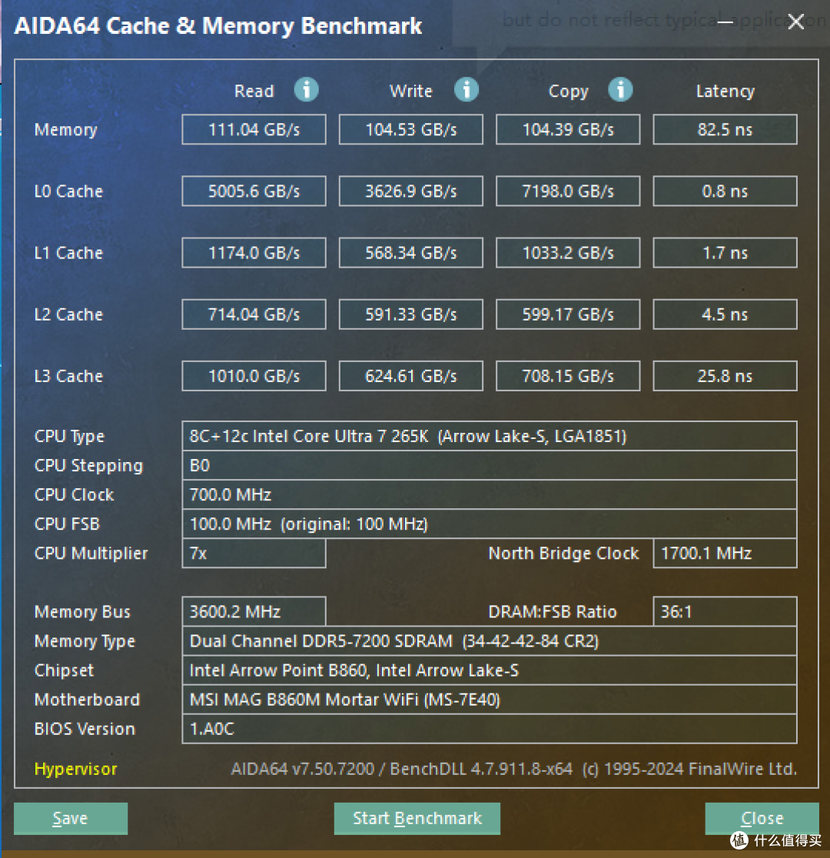Select L0 Cache write 3626.9 GB/s
The height and width of the screenshot is (858, 830).
point(411,191)
